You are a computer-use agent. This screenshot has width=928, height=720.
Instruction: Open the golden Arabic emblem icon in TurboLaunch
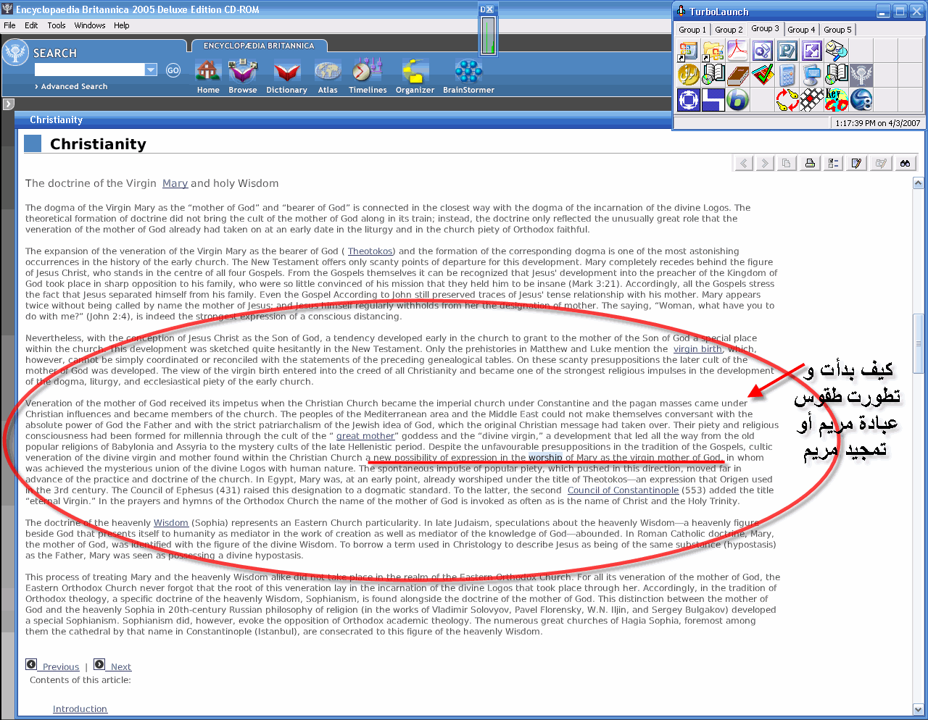point(688,75)
